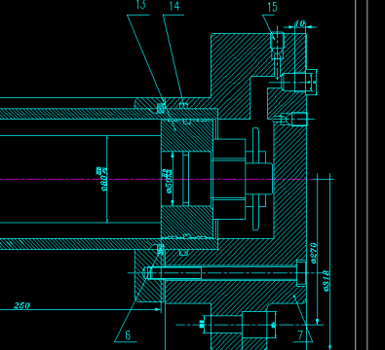Select the ø318 diameter dimension text
The height and width of the screenshot is (350, 385).
(x=327, y=281)
